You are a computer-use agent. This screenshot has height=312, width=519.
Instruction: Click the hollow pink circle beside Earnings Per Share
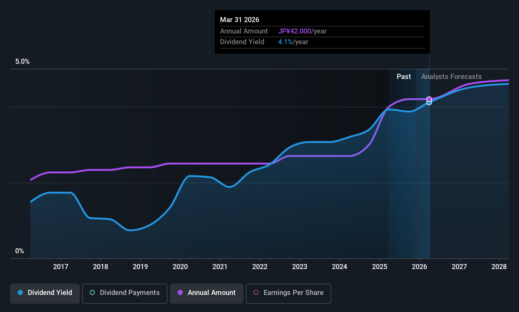(x=256, y=293)
